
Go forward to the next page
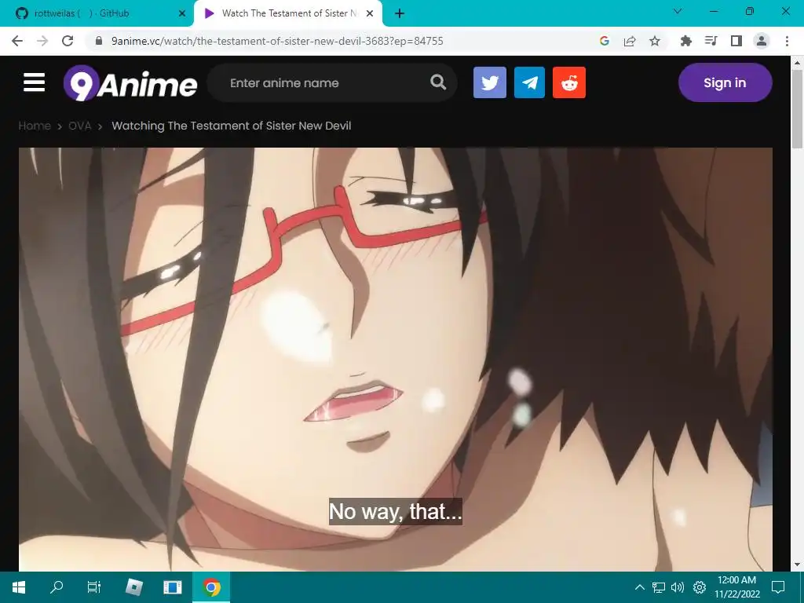point(42,41)
